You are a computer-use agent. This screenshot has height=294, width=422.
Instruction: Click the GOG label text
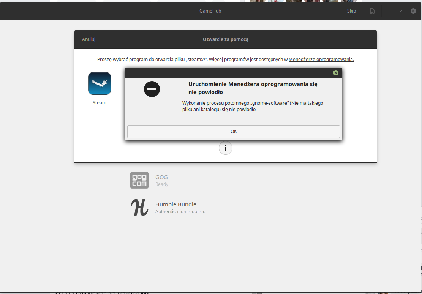pos(161,177)
